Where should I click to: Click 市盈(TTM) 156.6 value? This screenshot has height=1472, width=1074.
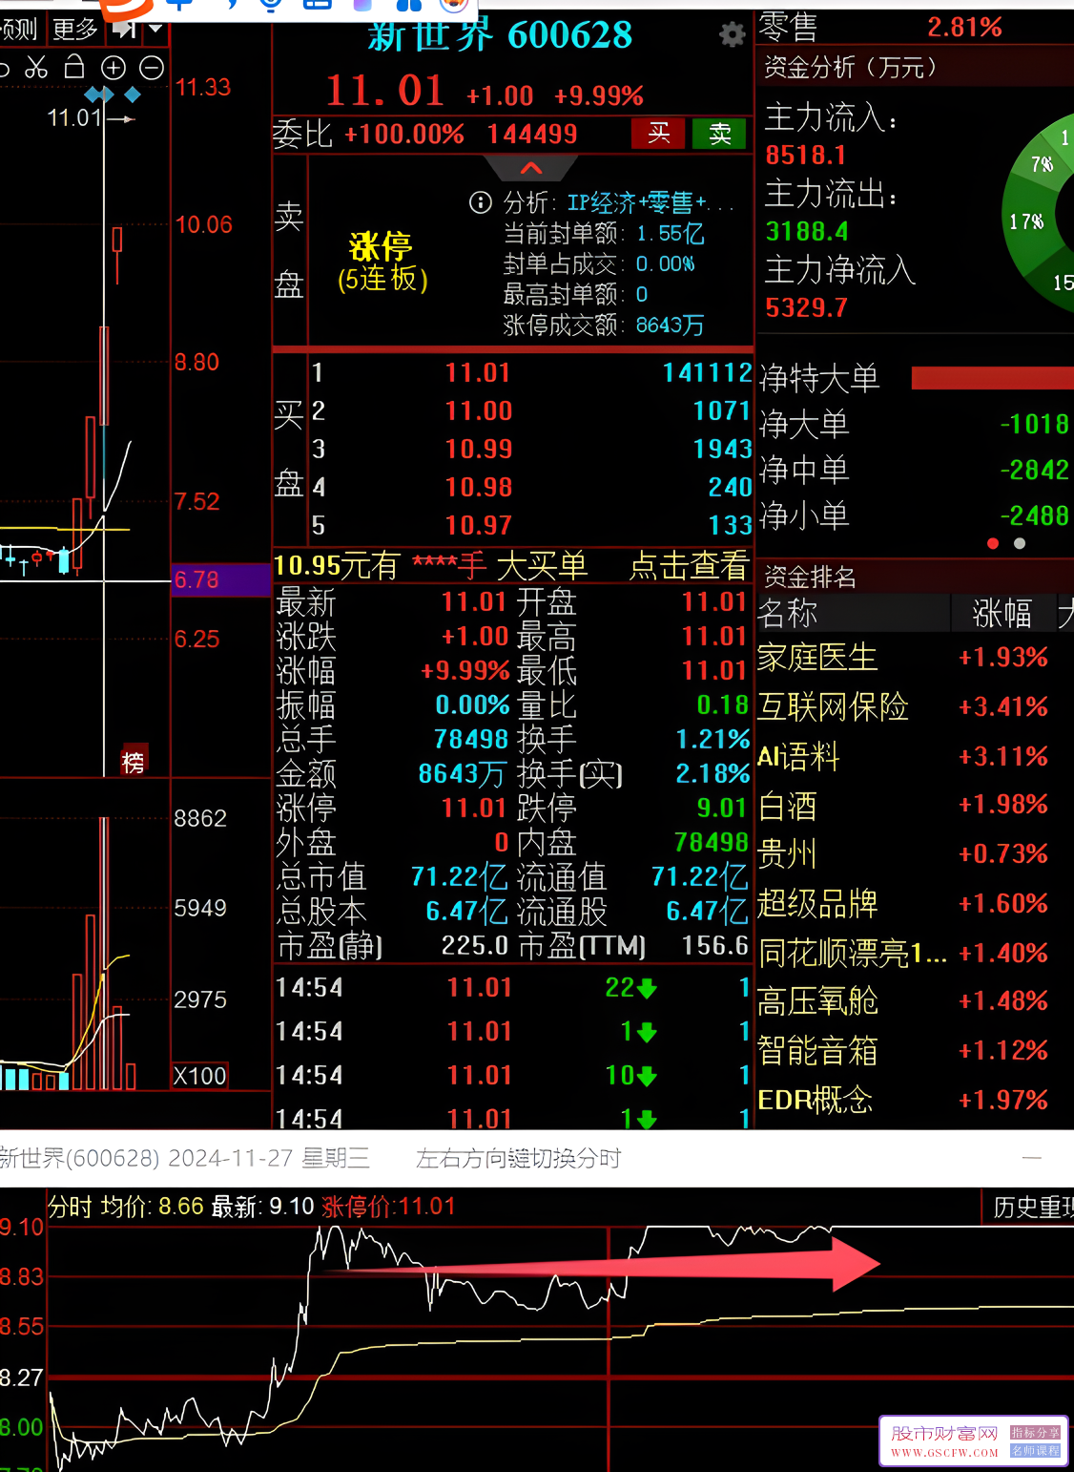[714, 946]
